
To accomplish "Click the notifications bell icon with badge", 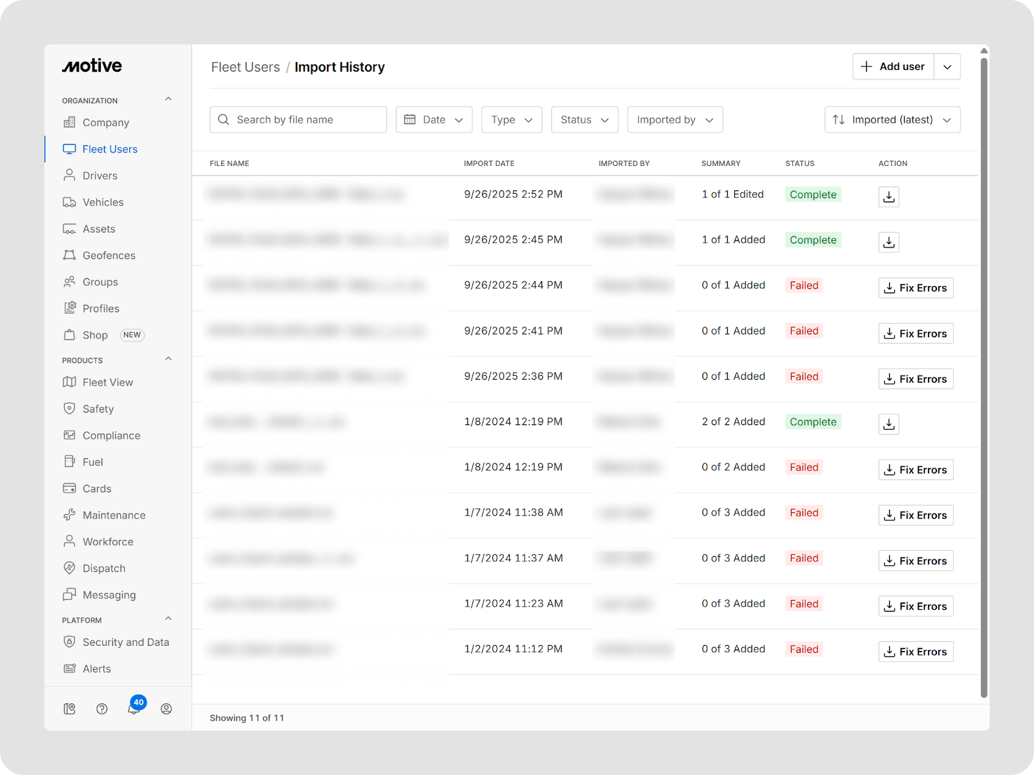I will [x=134, y=708].
